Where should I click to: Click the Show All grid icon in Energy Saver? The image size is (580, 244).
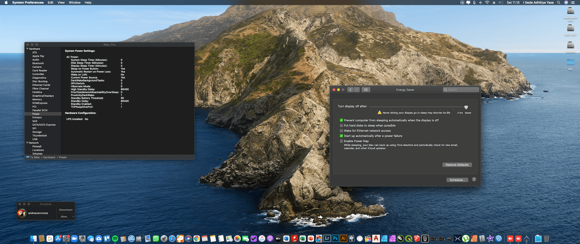[x=366, y=90]
